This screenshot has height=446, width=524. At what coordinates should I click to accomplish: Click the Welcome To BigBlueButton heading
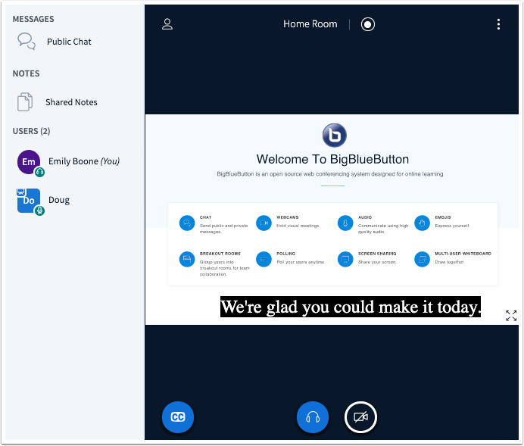(332, 159)
